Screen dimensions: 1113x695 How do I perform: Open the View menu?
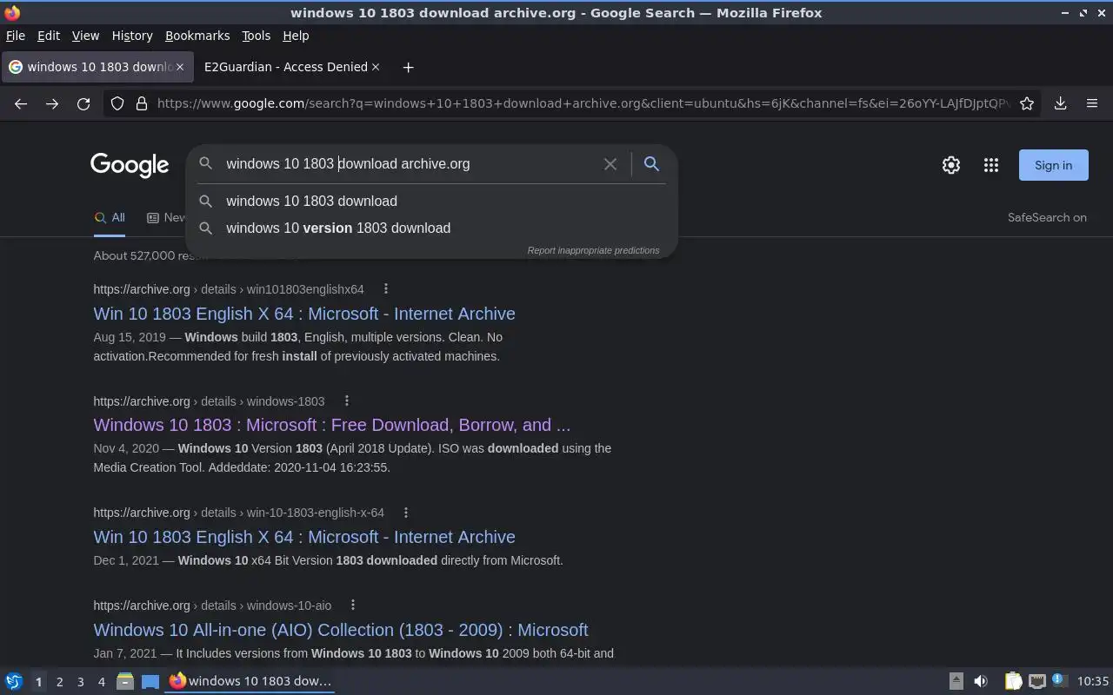(x=85, y=36)
